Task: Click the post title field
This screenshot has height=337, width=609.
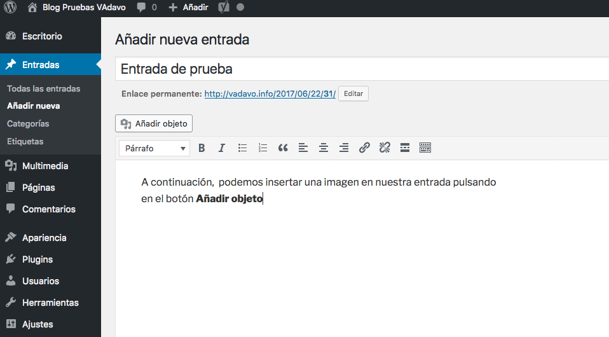Action: [x=362, y=69]
